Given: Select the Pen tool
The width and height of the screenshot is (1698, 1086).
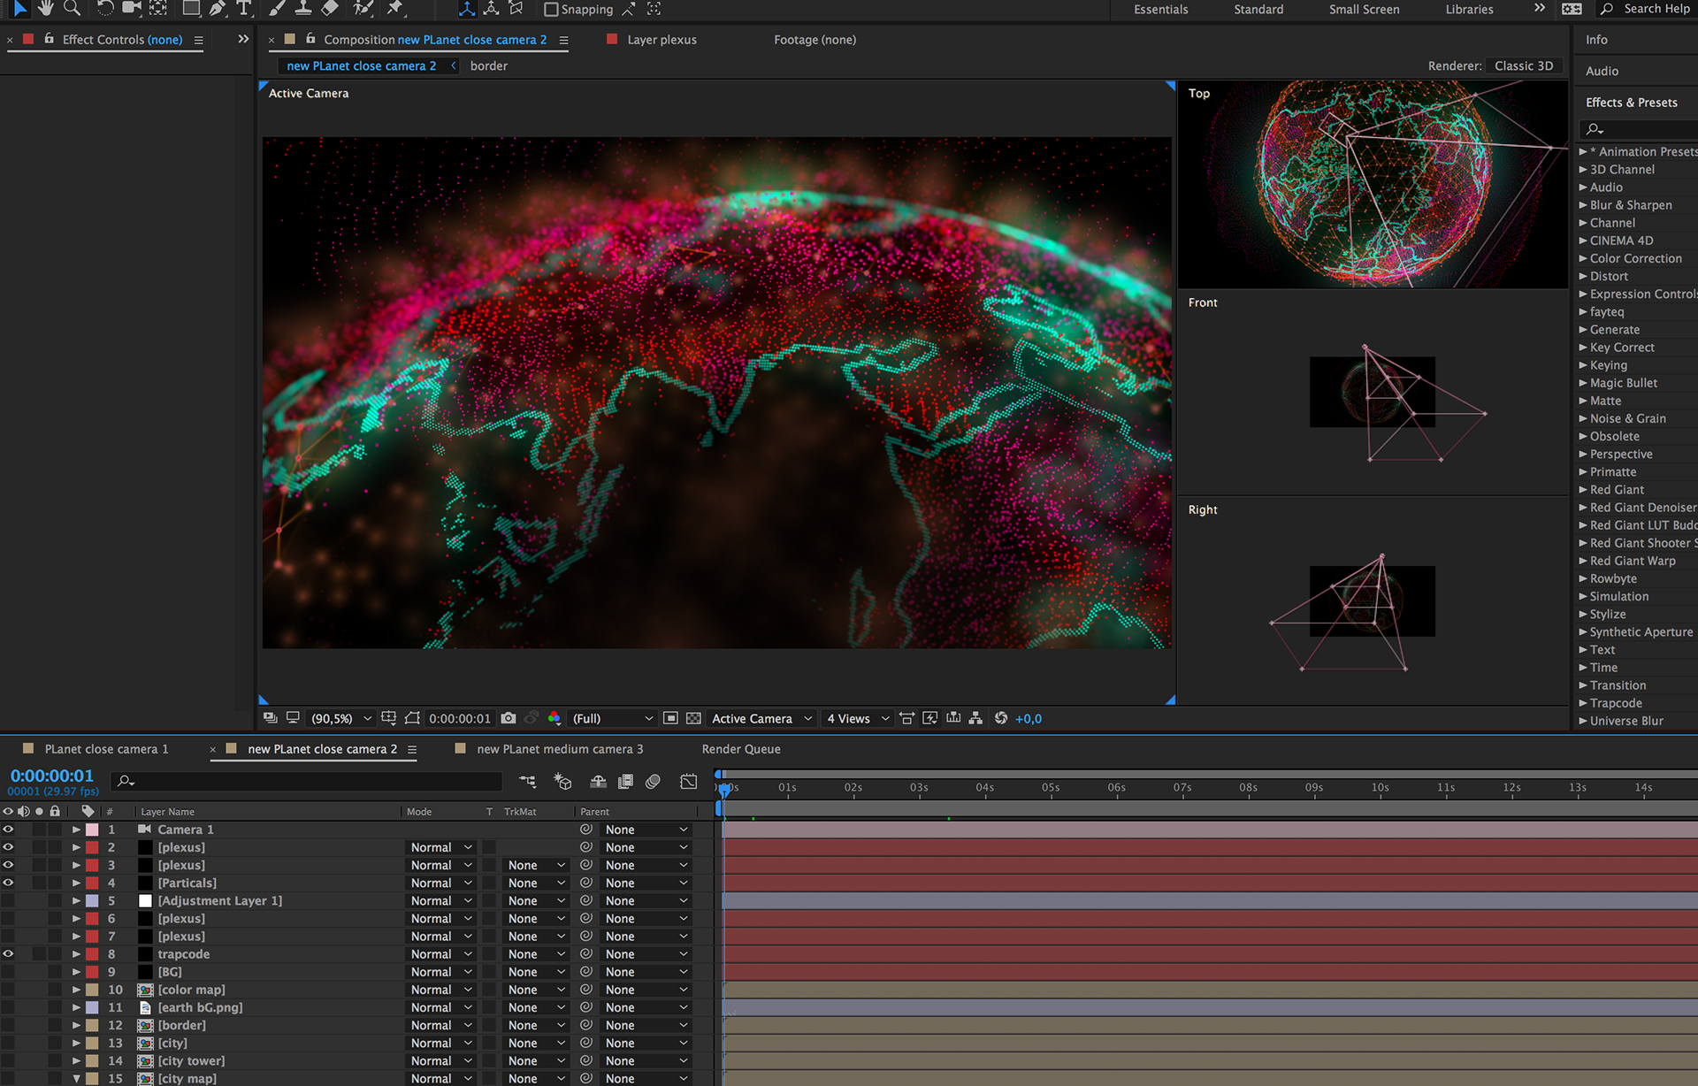Looking at the screenshot, I should coord(218,9).
